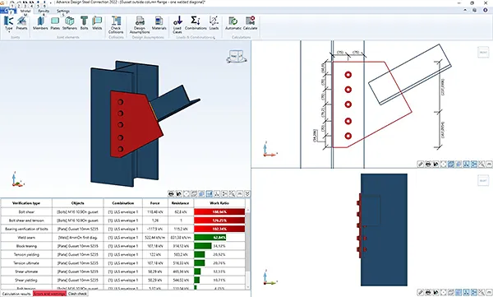Click RIGHT view label in lower-right pane
Screen dimensions: 493x297
coord(483,180)
